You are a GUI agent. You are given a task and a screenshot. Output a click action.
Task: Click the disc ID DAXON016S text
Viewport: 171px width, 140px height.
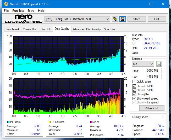(152, 43)
